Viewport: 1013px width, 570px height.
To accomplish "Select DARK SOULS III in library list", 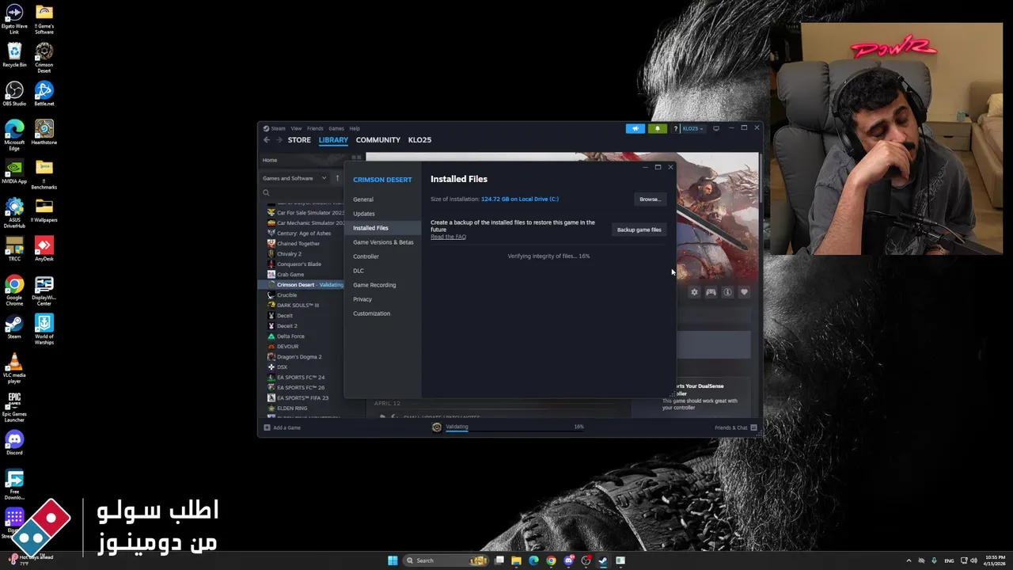I will click(x=298, y=306).
